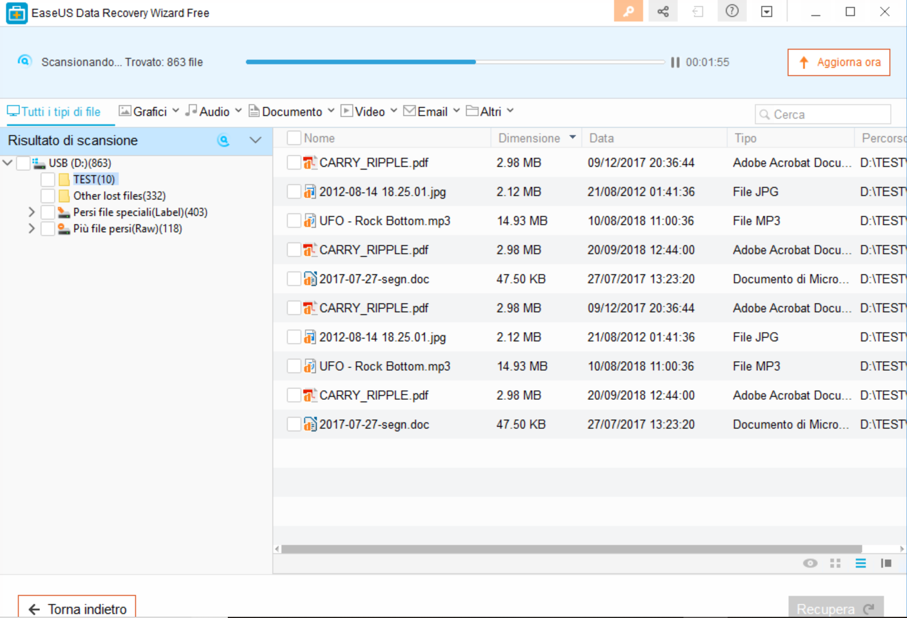Click the TEST folder icon
This screenshot has height=618, width=907.
coord(64,179)
